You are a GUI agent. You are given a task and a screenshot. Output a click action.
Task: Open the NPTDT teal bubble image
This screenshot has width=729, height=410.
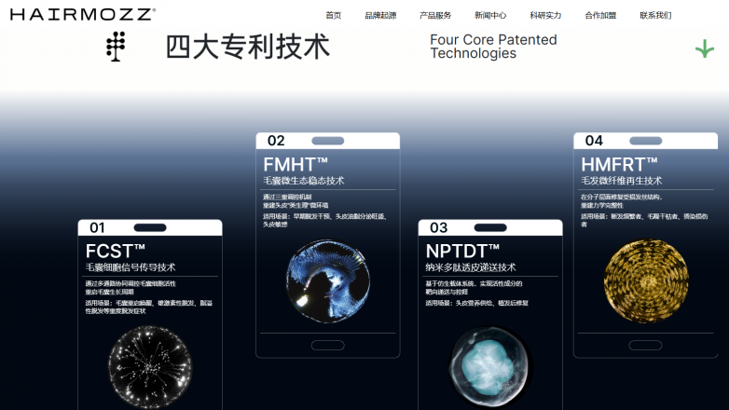[x=489, y=366]
